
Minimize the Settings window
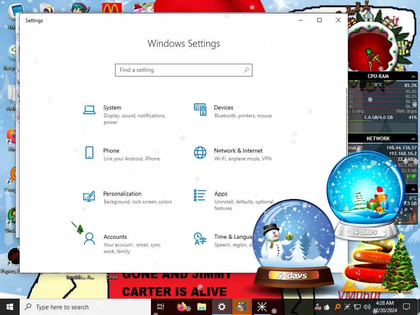[x=301, y=21]
